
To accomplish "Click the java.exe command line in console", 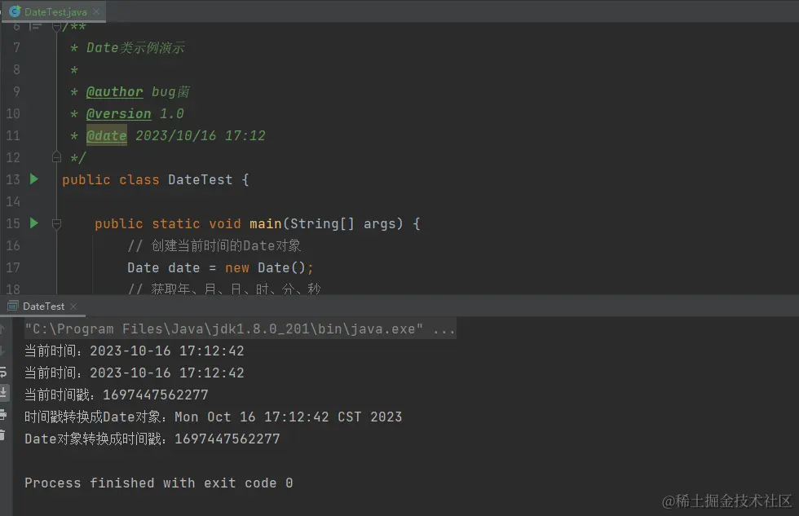I will (x=223, y=329).
